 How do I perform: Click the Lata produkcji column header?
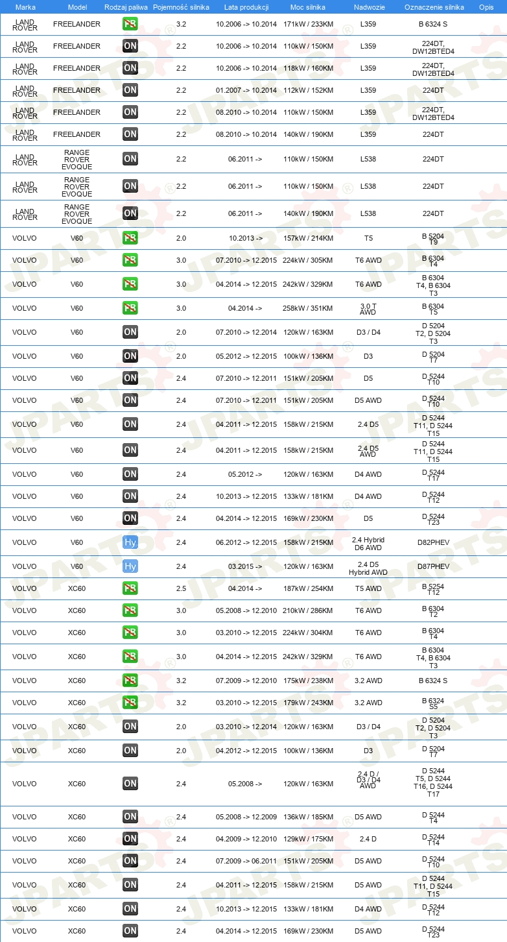(x=246, y=6)
